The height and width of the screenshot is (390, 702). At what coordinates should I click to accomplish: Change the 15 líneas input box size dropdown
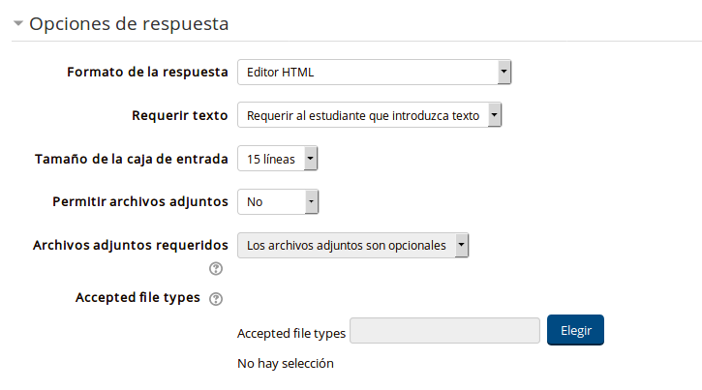278,159
